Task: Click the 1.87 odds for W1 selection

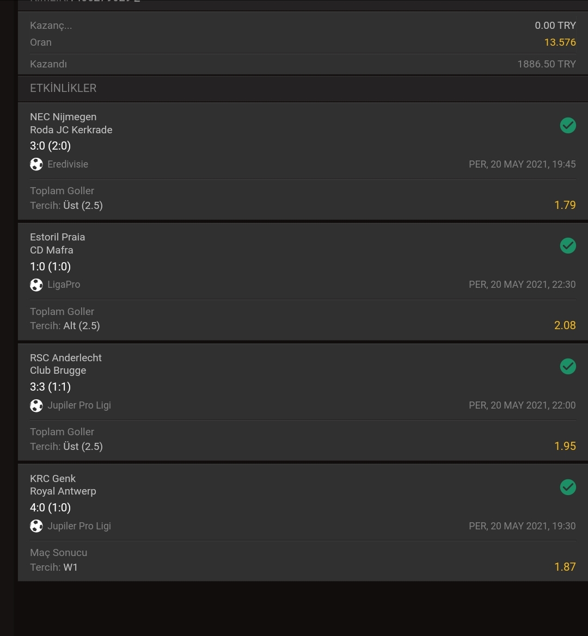Action: 565,567
